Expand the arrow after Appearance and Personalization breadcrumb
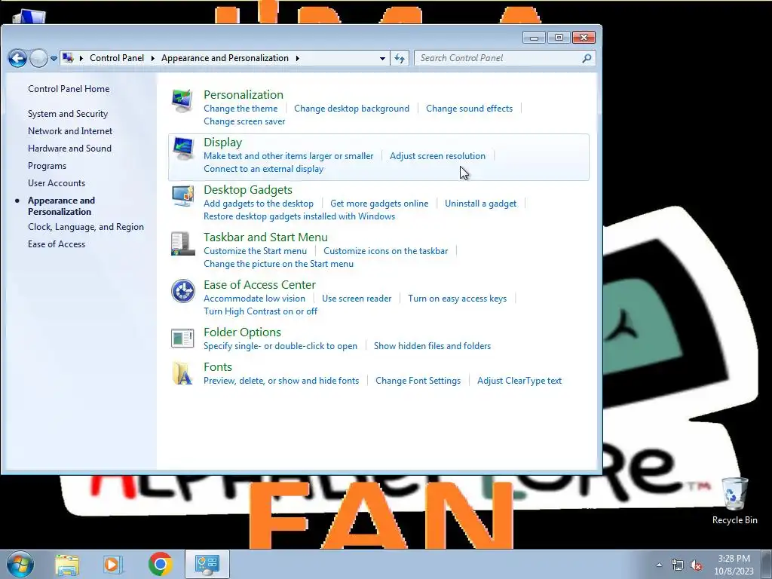The width and height of the screenshot is (772, 579). tap(297, 58)
